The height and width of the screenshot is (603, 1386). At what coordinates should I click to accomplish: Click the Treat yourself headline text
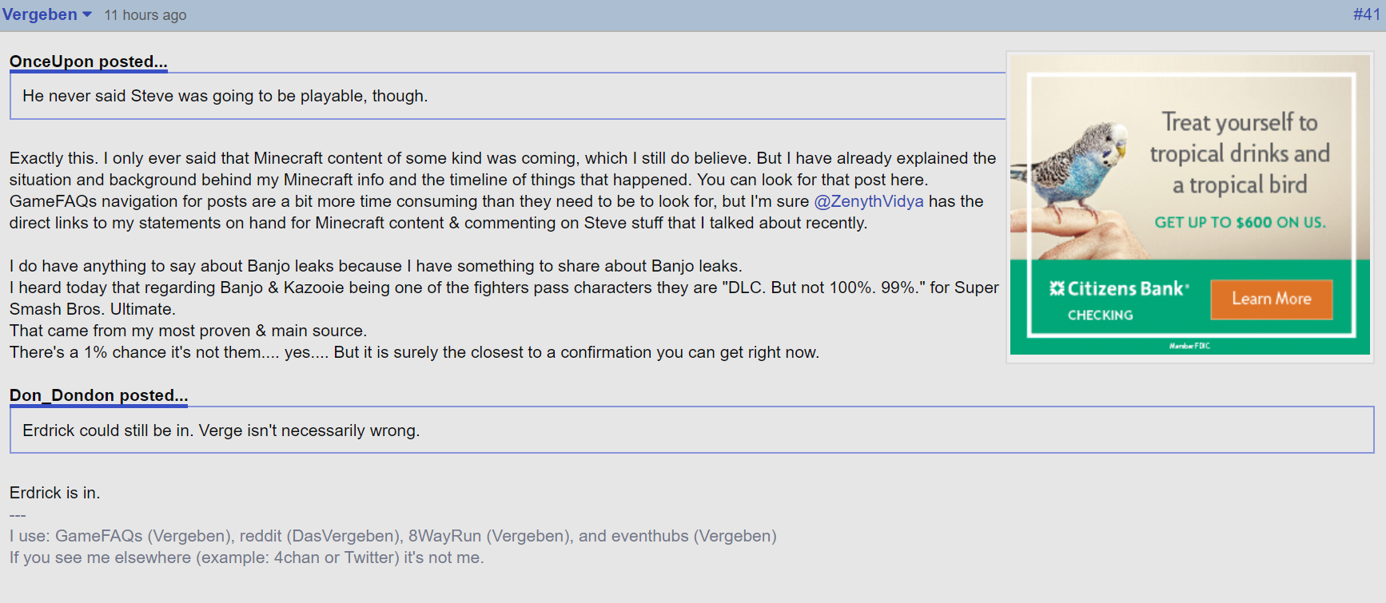click(x=1241, y=153)
